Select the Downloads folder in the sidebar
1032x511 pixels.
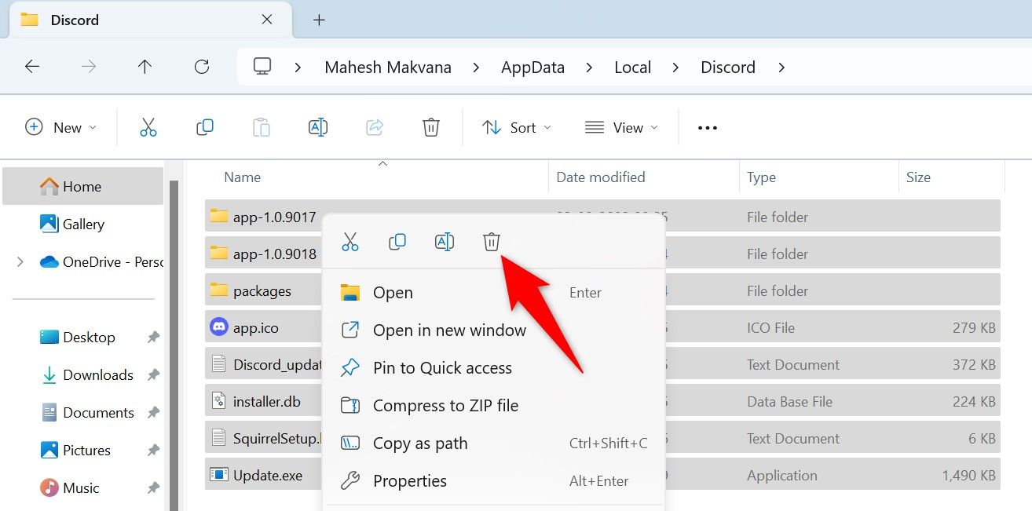(97, 374)
